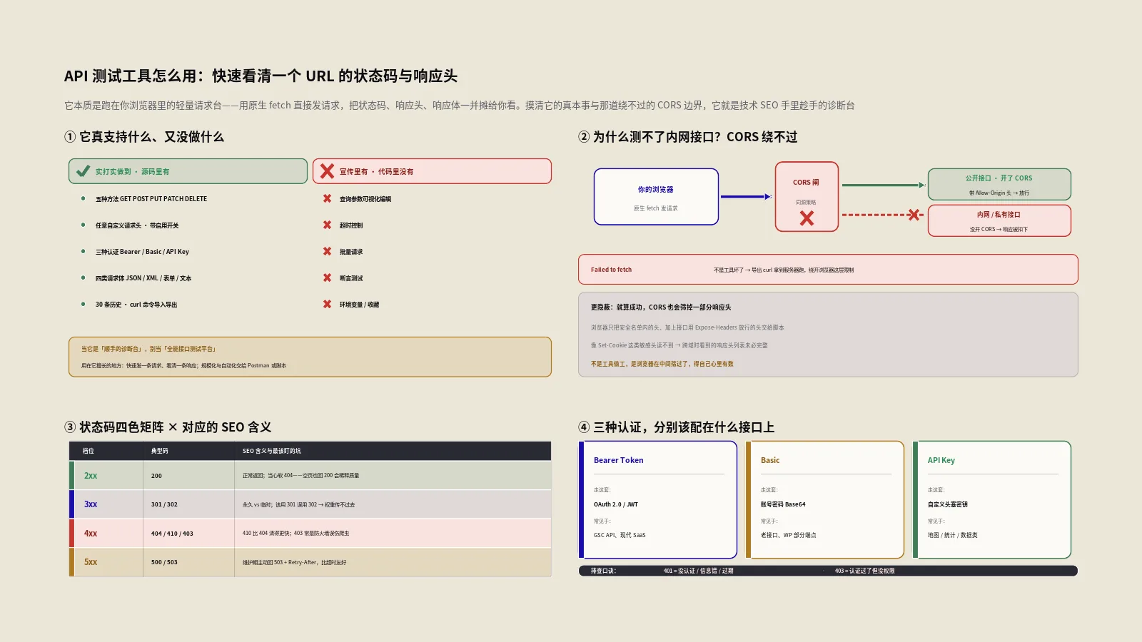Viewport: 1142px width, 642px height.
Task: Click the text 查询参数可视化编辑
Action: [365, 199]
